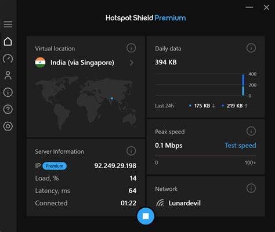The height and width of the screenshot is (232, 275).
Task: Click the Load percent value 14
Action: [133, 178]
